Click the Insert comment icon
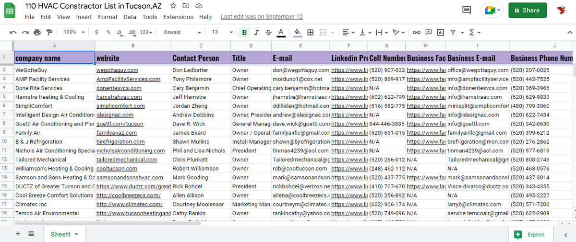Viewport: 576px width, 242px height. pyautogui.click(x=429, y=32)
